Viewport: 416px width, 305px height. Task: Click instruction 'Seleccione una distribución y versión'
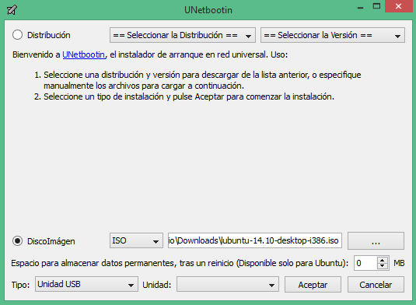[x=202, y=80]
